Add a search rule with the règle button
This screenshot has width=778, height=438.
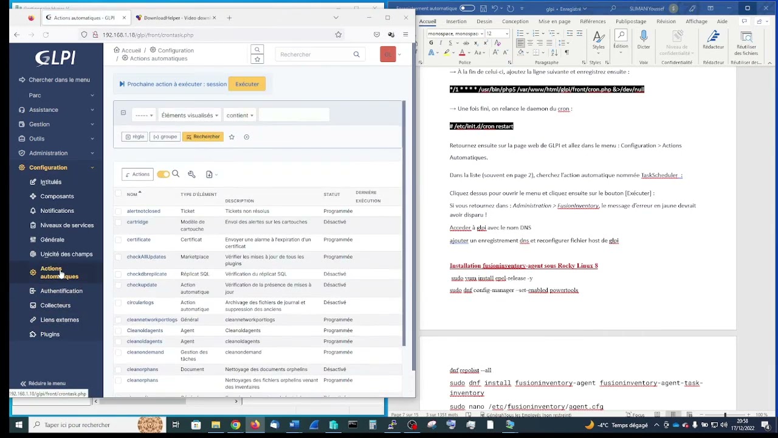pyautogui.click(x=135, y=137)
